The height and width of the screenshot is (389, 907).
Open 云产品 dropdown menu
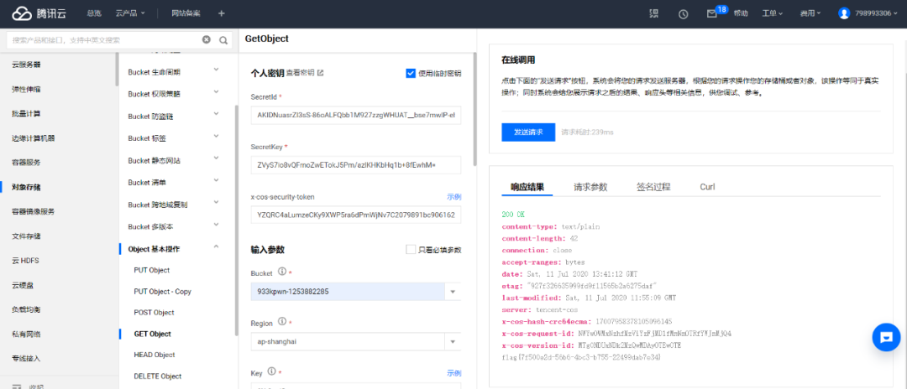[130, 13]
